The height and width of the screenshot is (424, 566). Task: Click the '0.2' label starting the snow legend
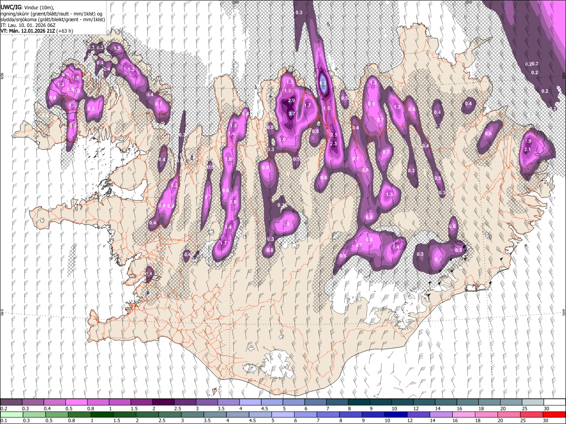4,409
